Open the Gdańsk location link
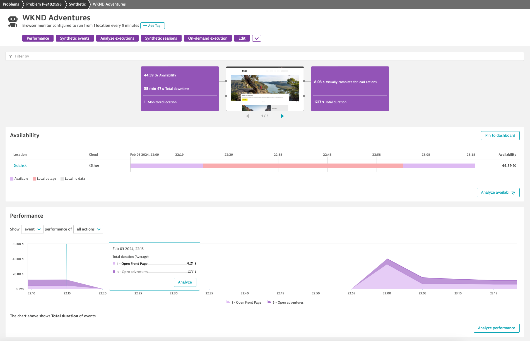 tap(20, 165)
